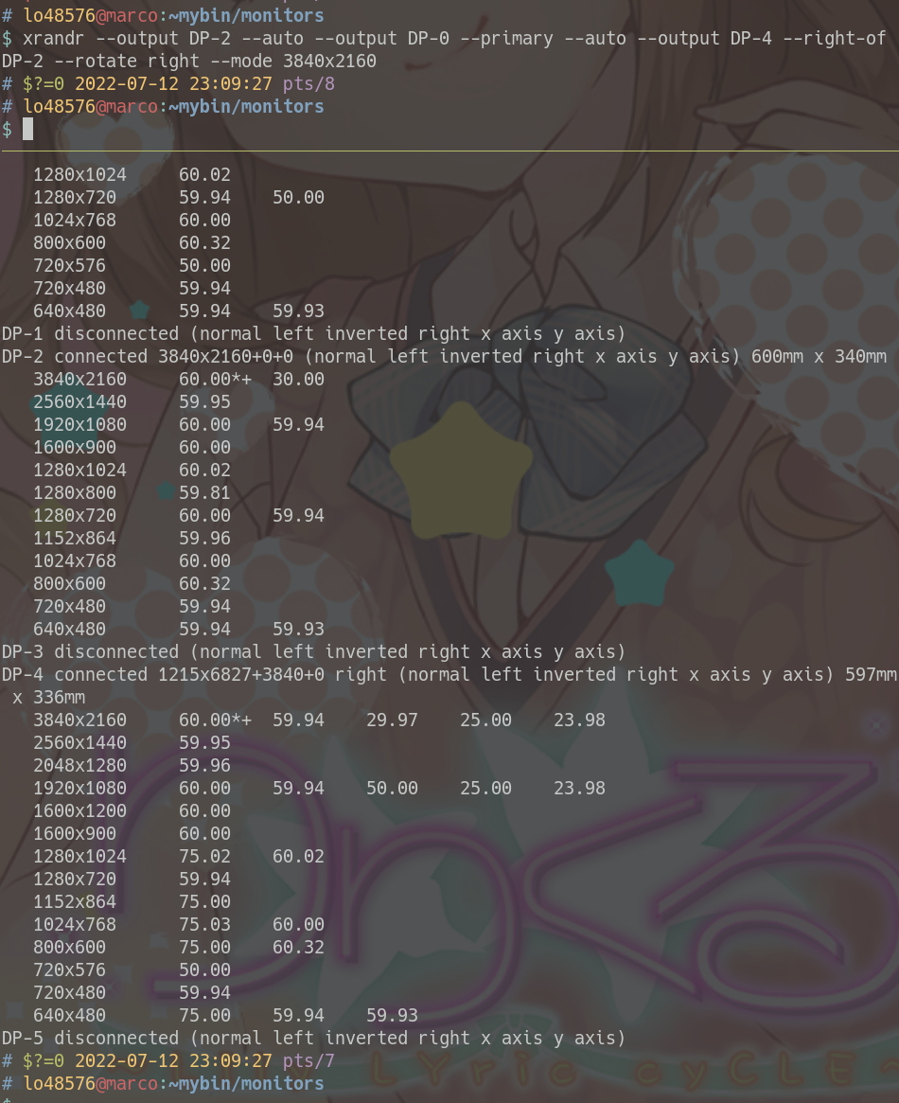899x1103 pixels.
Task: Click the terminal cursor block at the prompt
Action: [x=27, y=129]
